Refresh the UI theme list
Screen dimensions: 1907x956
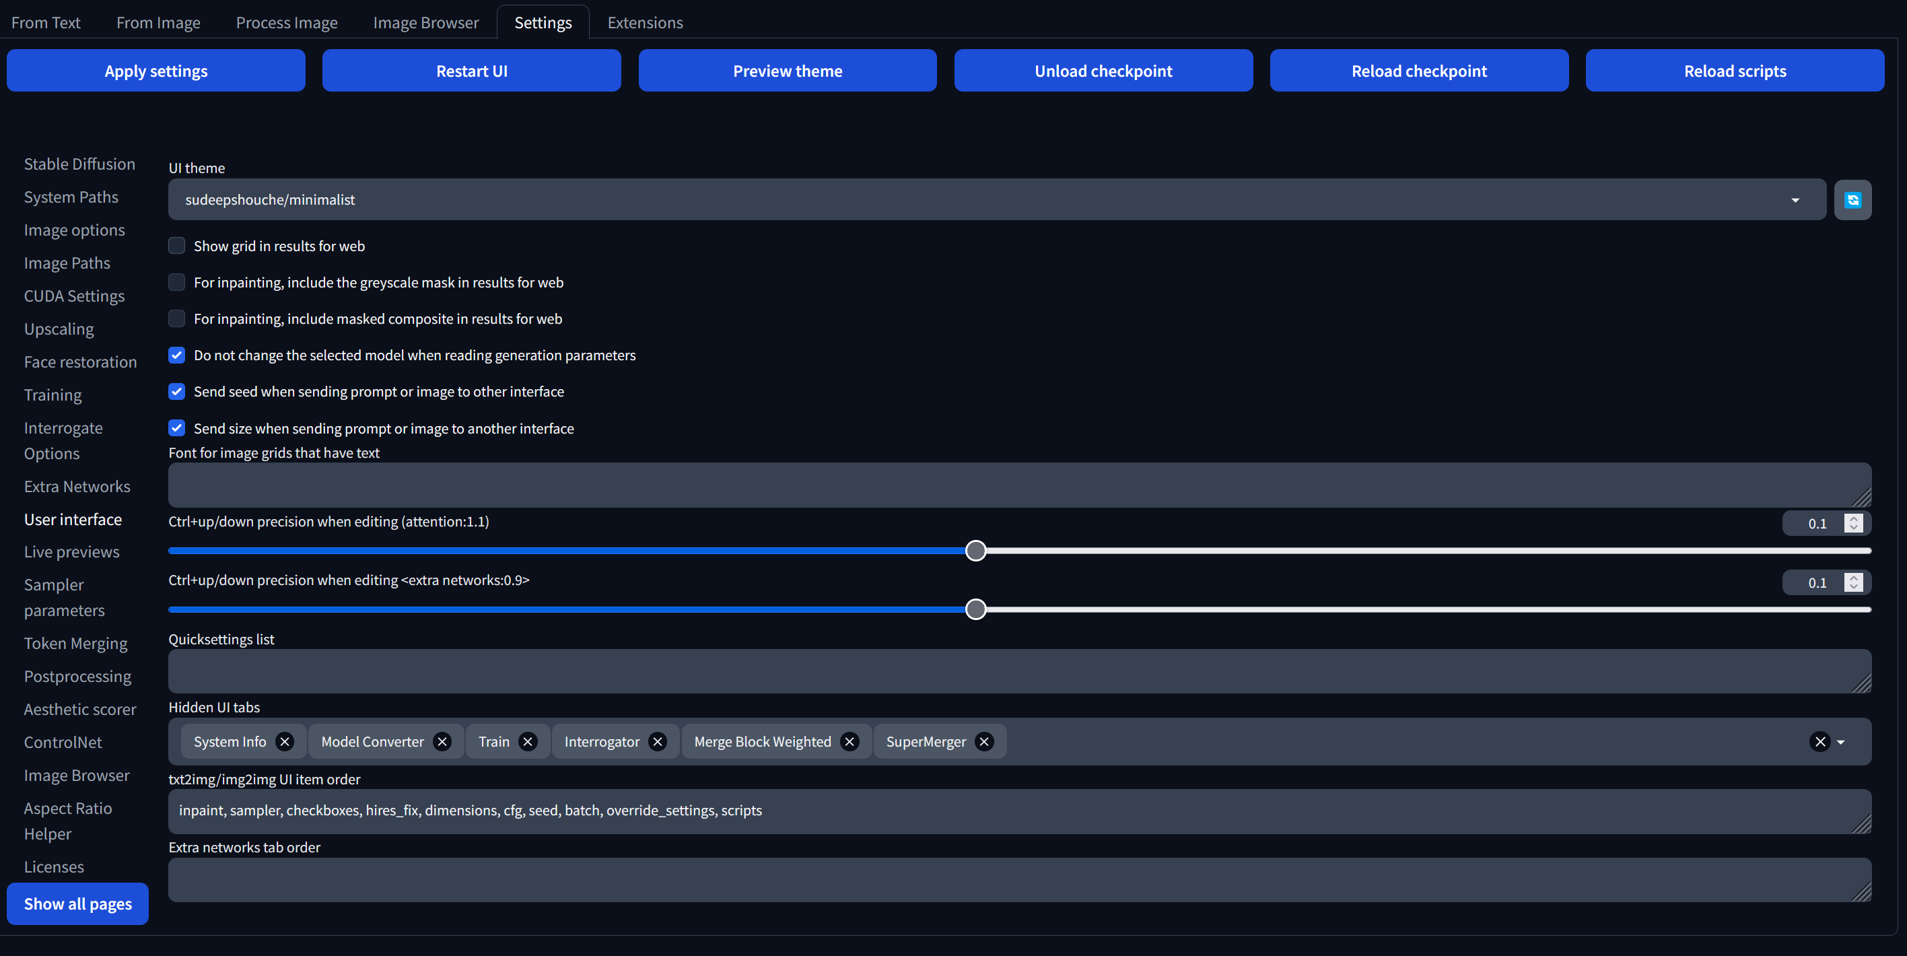click(x=1852, y=200)
